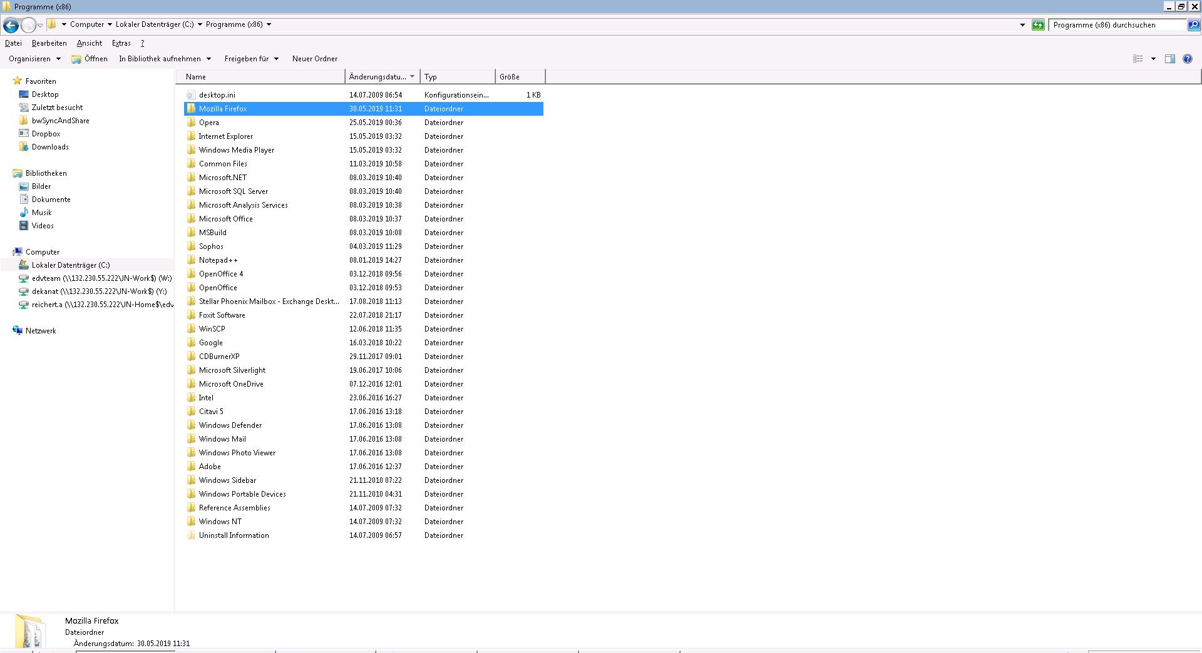Click the change view icon

pyautogui.click(x=1138, y=59)
